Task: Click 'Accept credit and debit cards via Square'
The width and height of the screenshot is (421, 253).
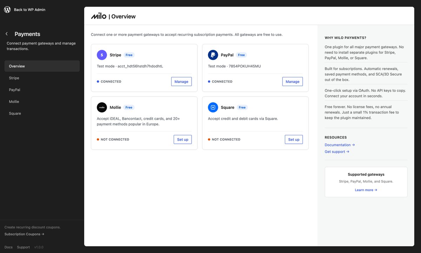Action: [243, 119]
